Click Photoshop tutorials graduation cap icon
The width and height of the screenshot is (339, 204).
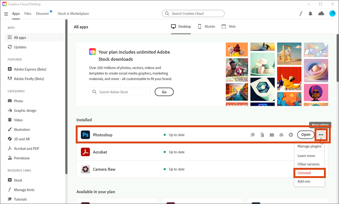click(253, 135)
